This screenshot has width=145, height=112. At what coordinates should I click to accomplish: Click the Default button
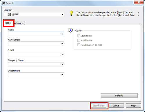click(x=119, y=96)
